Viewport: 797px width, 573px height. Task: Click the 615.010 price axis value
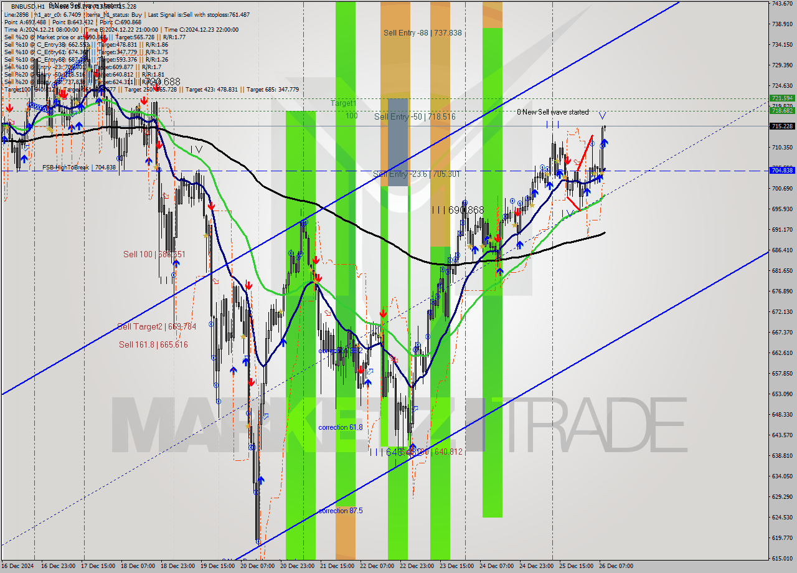click(x=782, y=559)
